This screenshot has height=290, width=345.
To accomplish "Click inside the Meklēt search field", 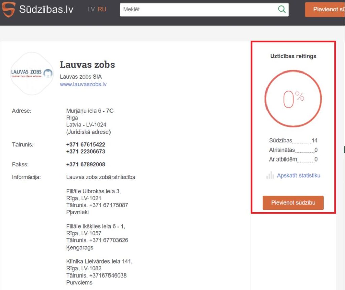I will click(199, 9).
